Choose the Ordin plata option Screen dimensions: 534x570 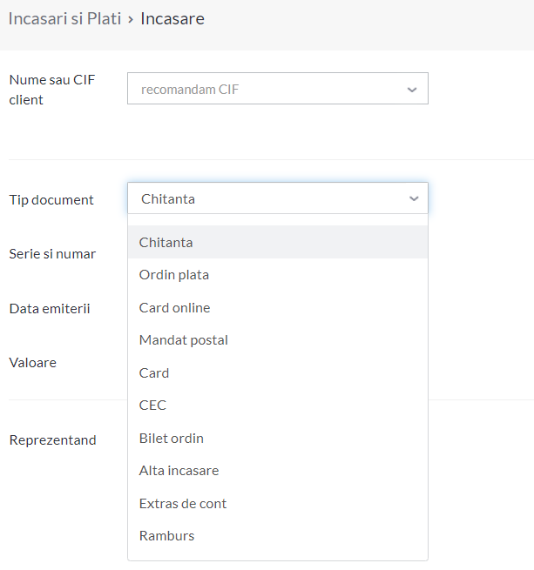[x=278, y=275]
